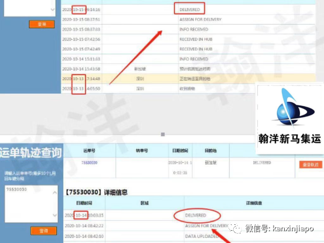The height and width of the screenshot is (243, 324).
Task: Click the 日期时间 header next to 转单号
Action: coord(180,150)
